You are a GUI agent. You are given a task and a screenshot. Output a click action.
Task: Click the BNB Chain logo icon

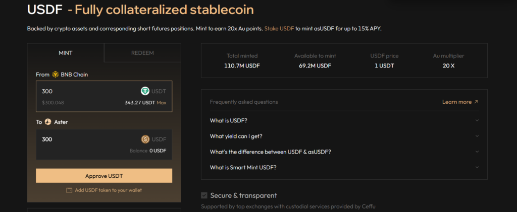pyautogui.click(x=56, y=75)
